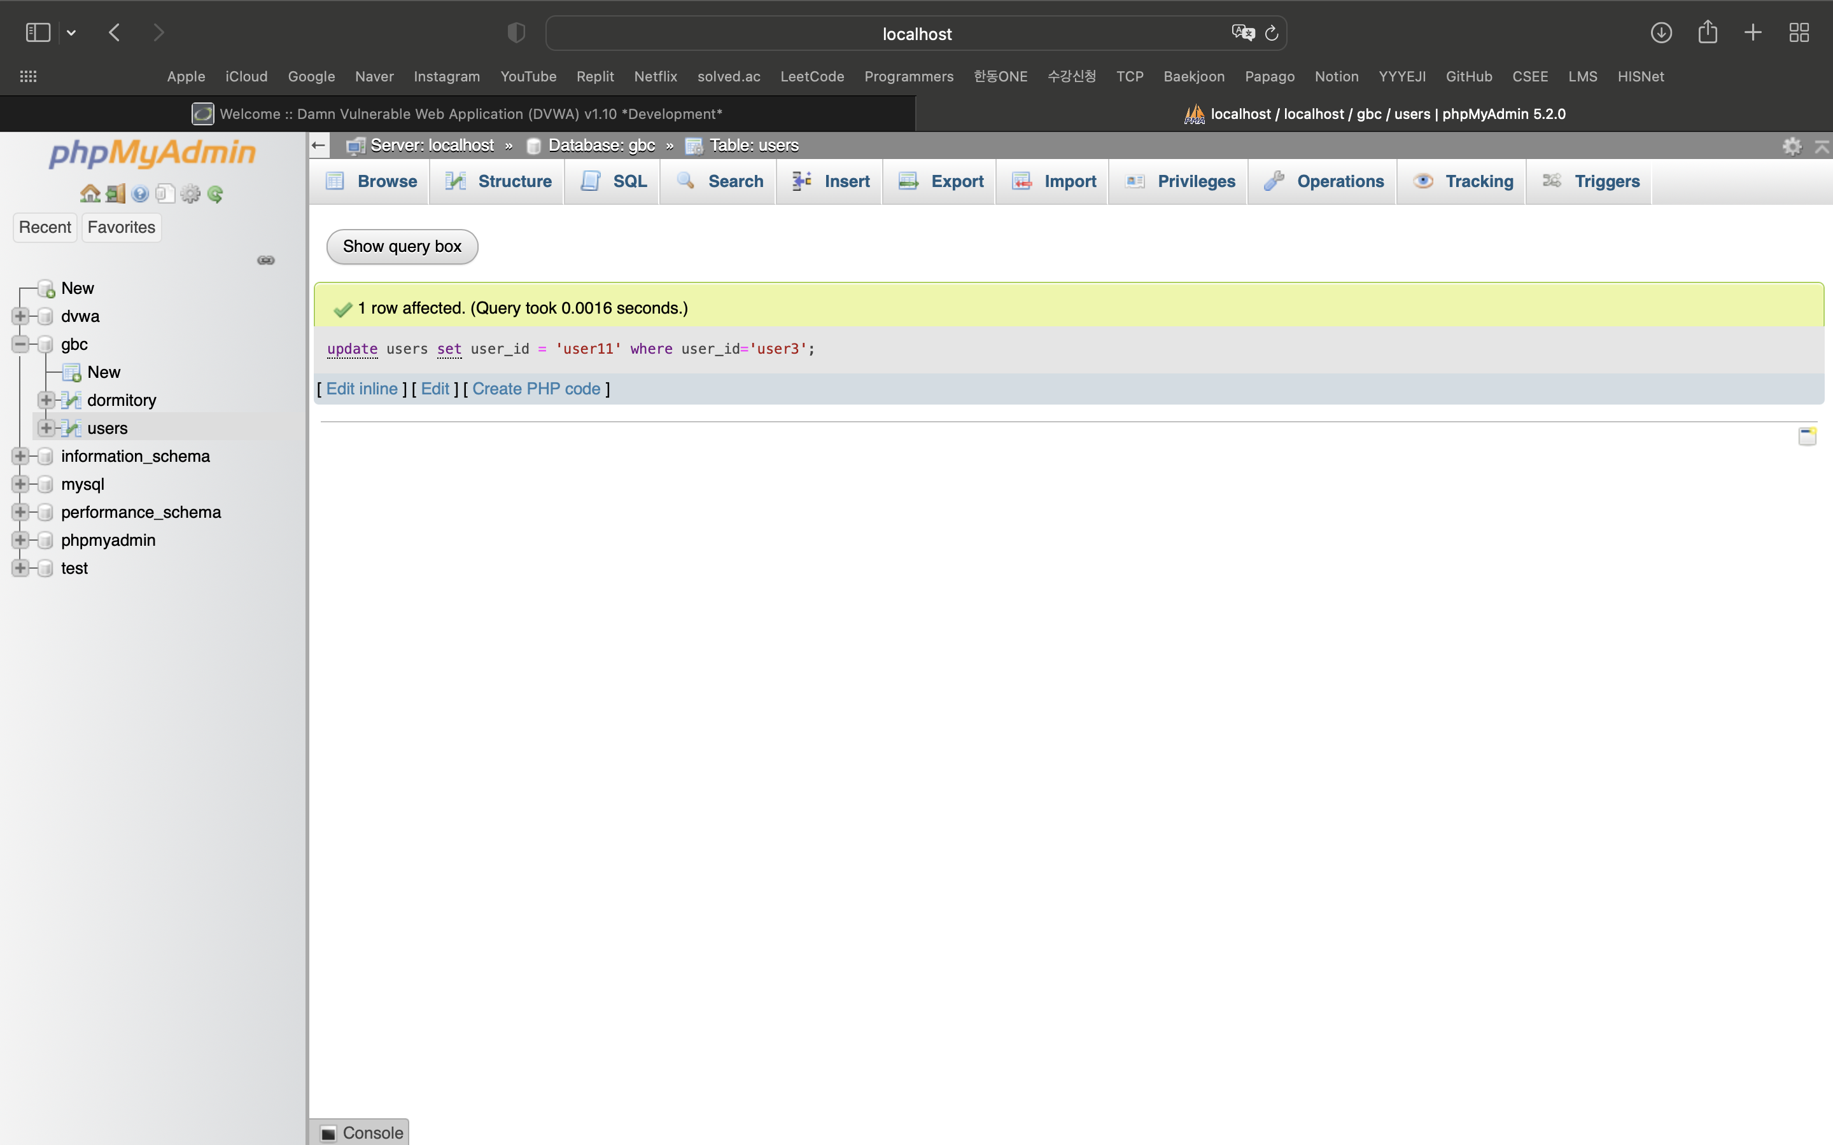Open navigation panel settings gear icon
Image resolution: width=1833 pixels, height=1145 pixels.
coord(190,194)
